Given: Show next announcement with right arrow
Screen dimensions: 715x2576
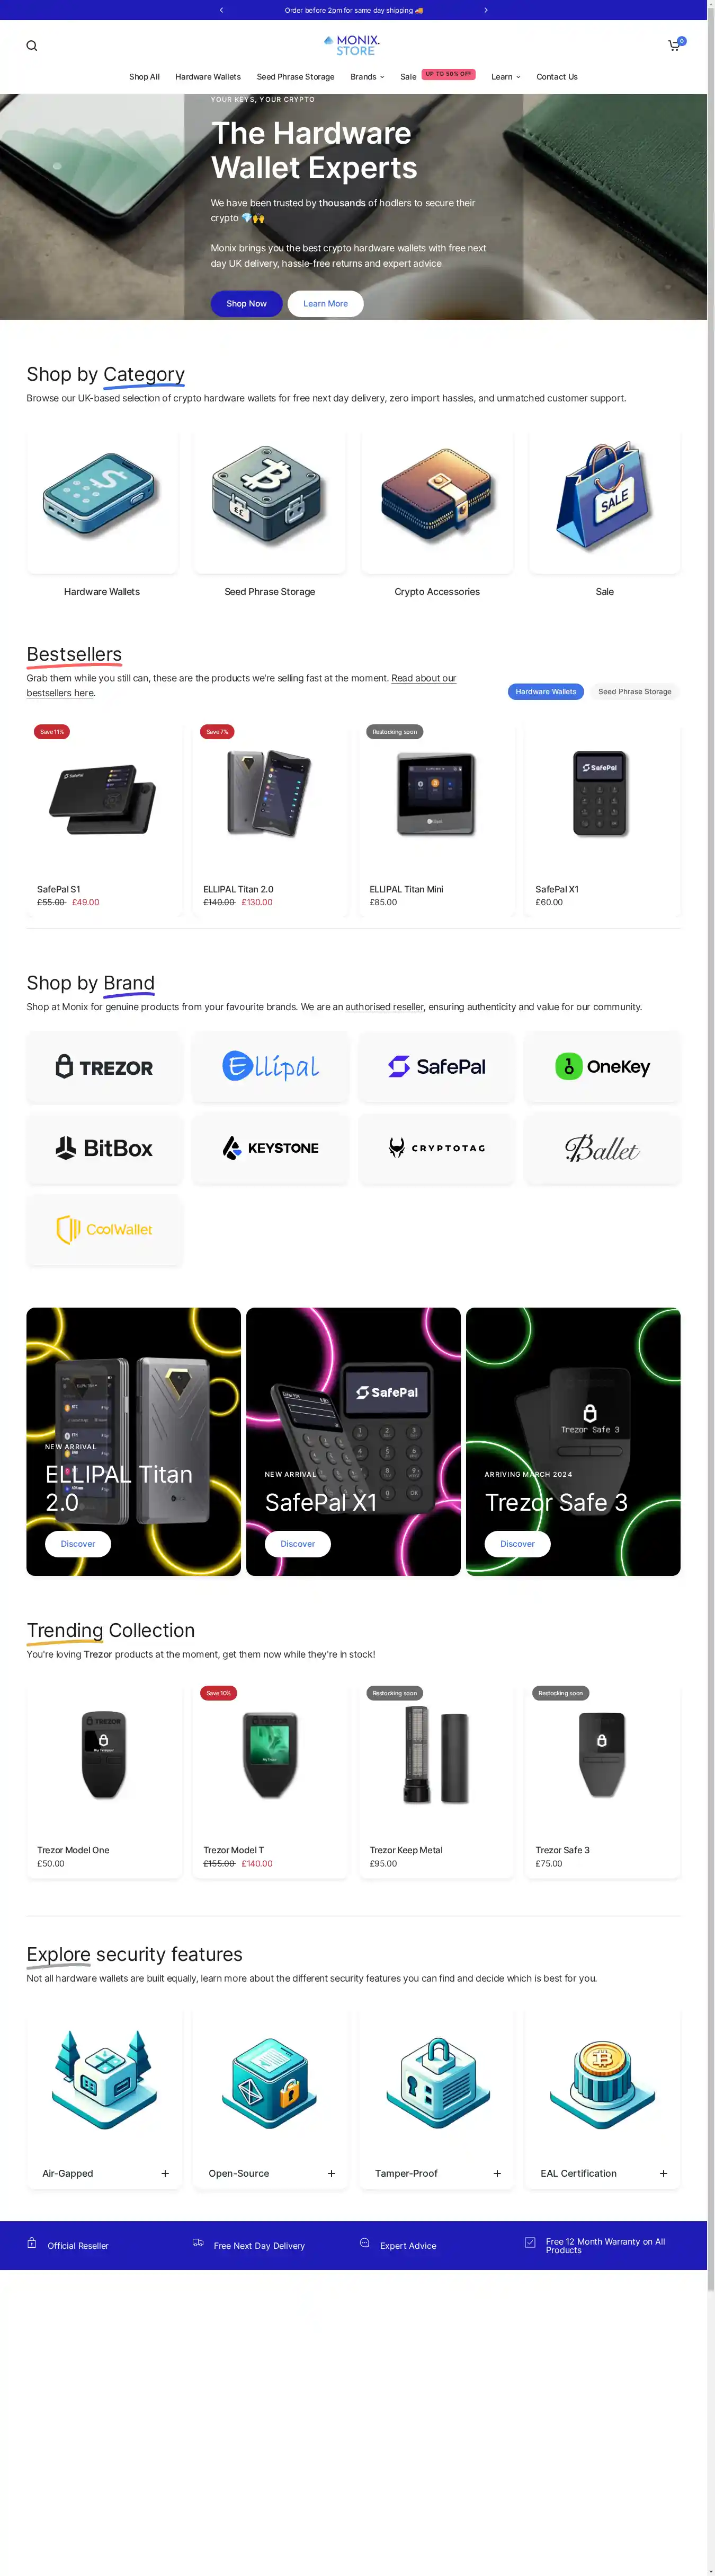Looking at the screenshot, I should pyautogui.click(x=486, y=10).
